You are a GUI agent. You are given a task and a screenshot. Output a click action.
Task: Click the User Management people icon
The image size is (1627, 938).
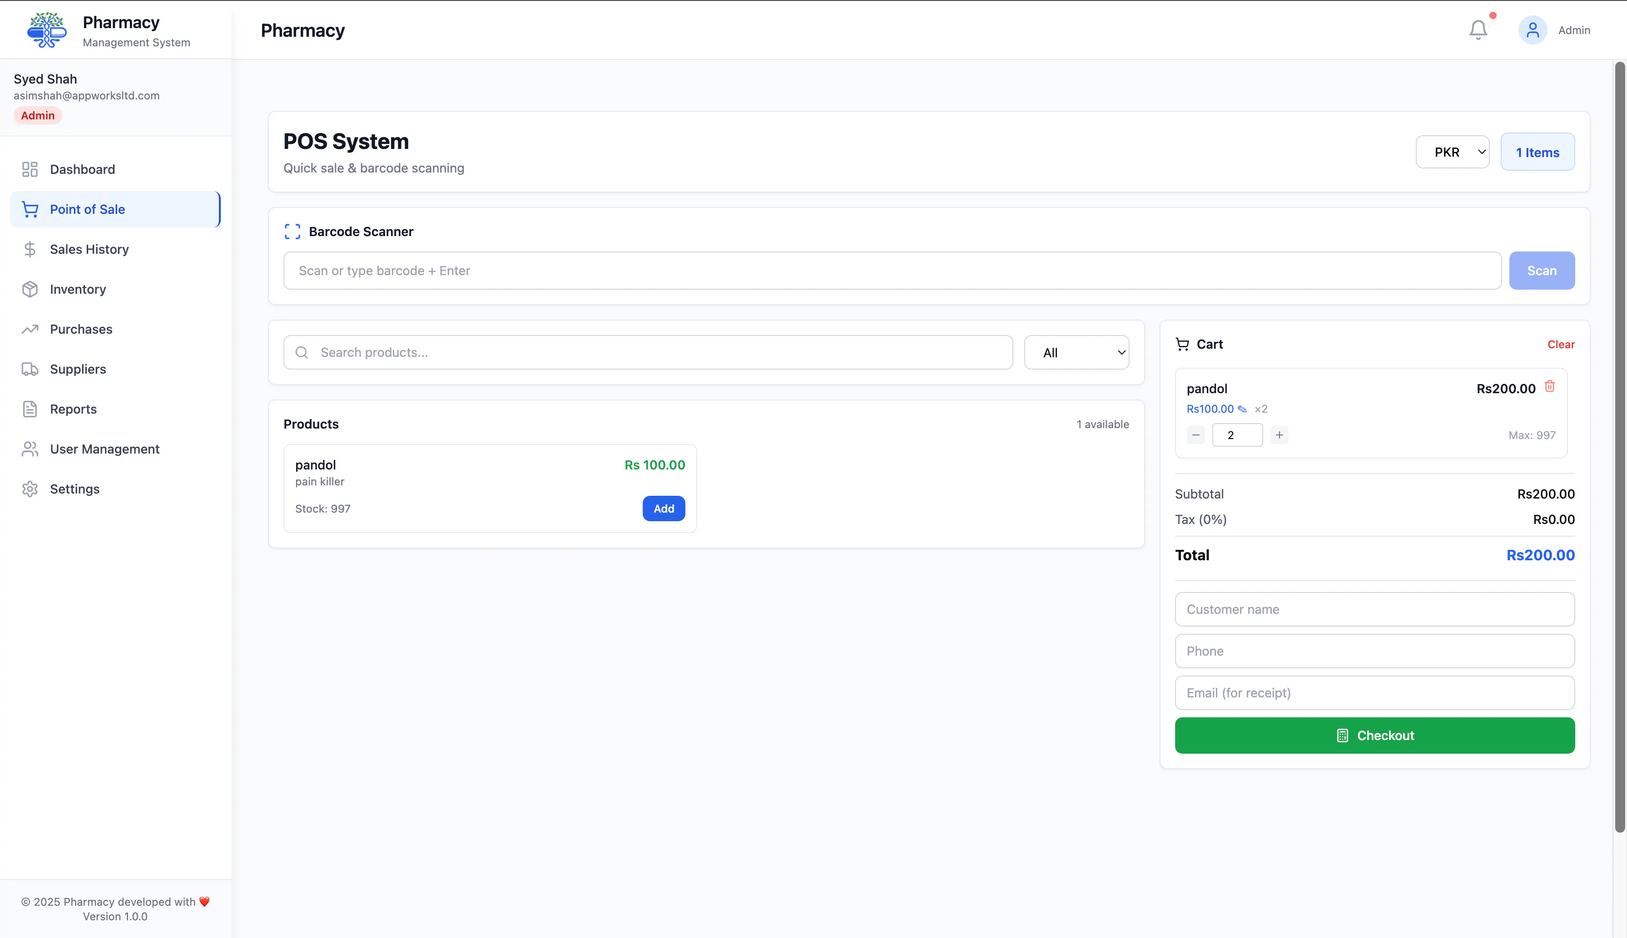coord(30,449)
